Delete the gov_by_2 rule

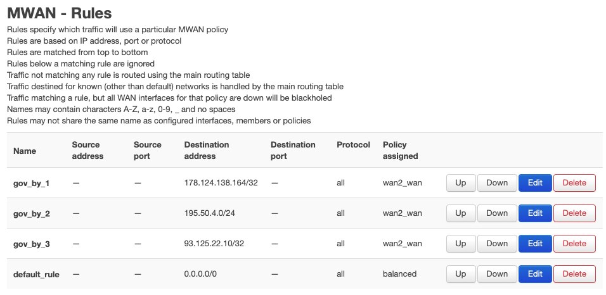pos(574,213)
